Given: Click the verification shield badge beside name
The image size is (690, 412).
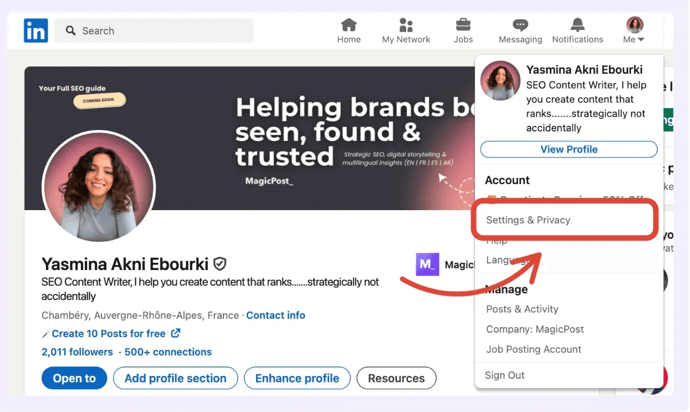Looking at the screenshot, I should point(220,263).
